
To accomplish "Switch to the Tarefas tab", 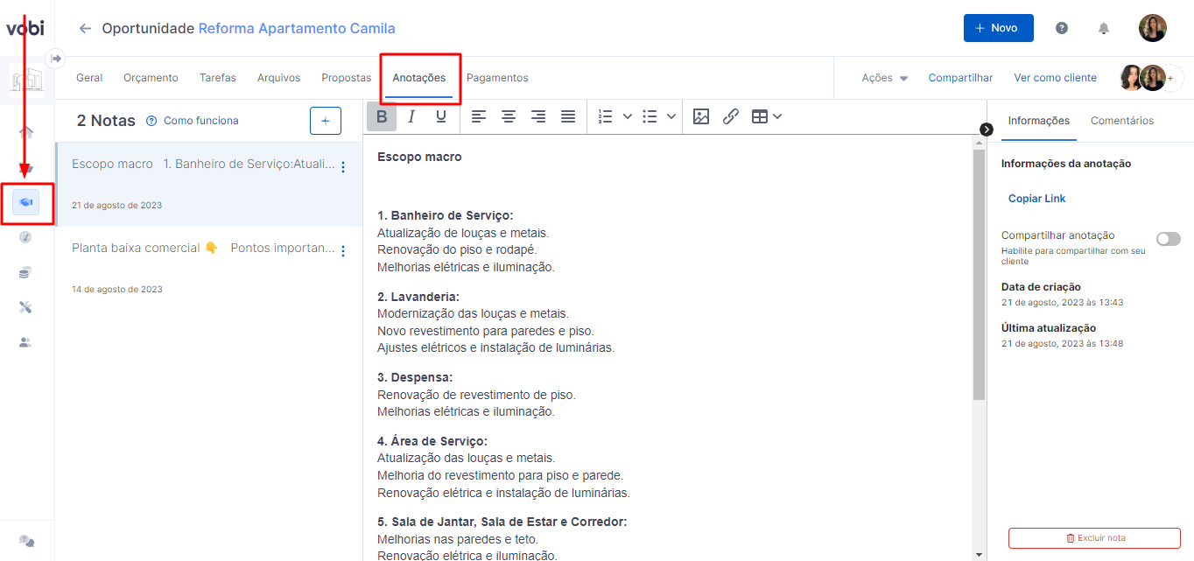I will click(x=218, y=78).
